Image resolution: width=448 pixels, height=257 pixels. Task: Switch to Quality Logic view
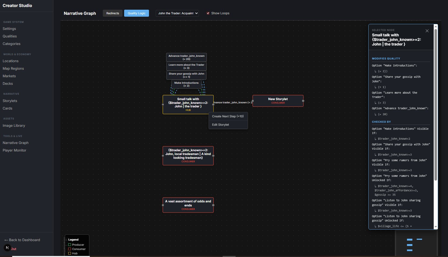[x=136, y=13]
